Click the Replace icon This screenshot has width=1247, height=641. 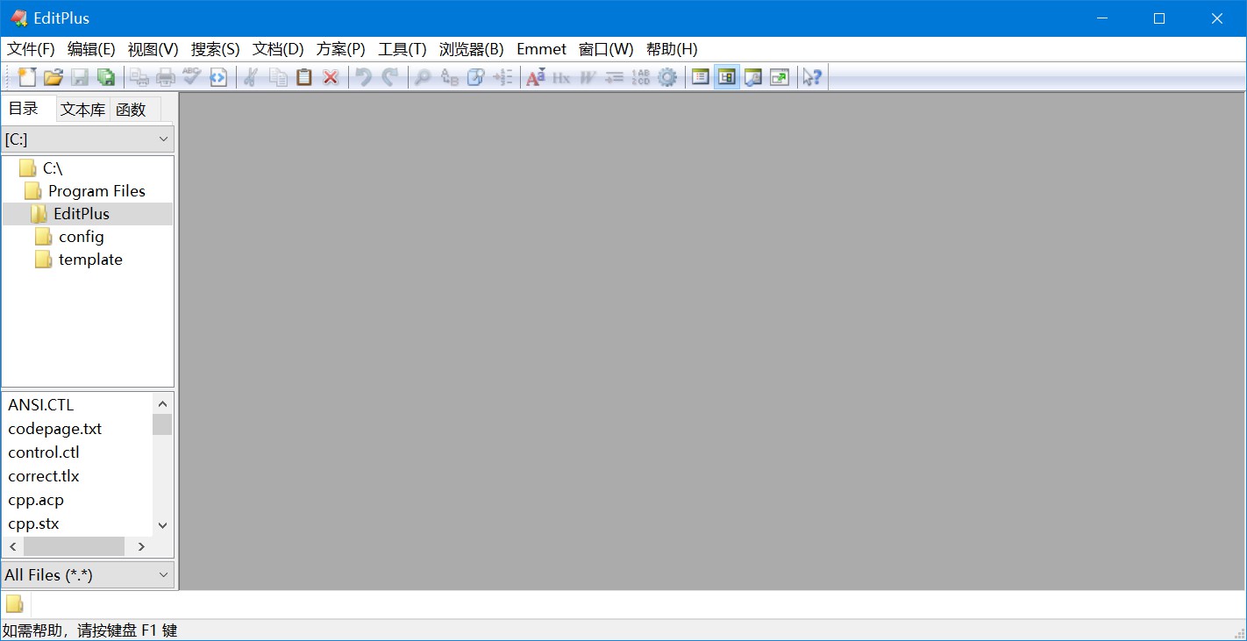point(449,77)
